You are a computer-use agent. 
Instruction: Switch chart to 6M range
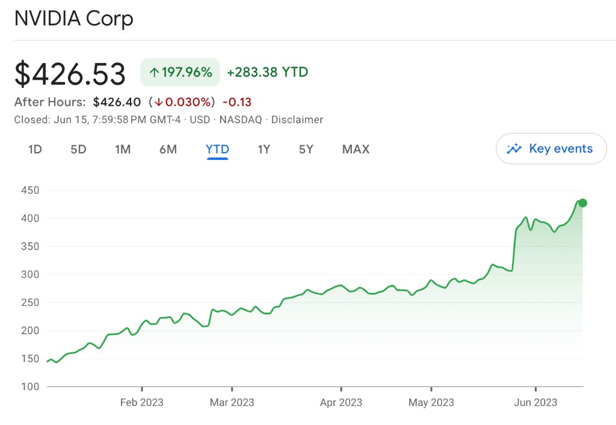pos(168,149)
